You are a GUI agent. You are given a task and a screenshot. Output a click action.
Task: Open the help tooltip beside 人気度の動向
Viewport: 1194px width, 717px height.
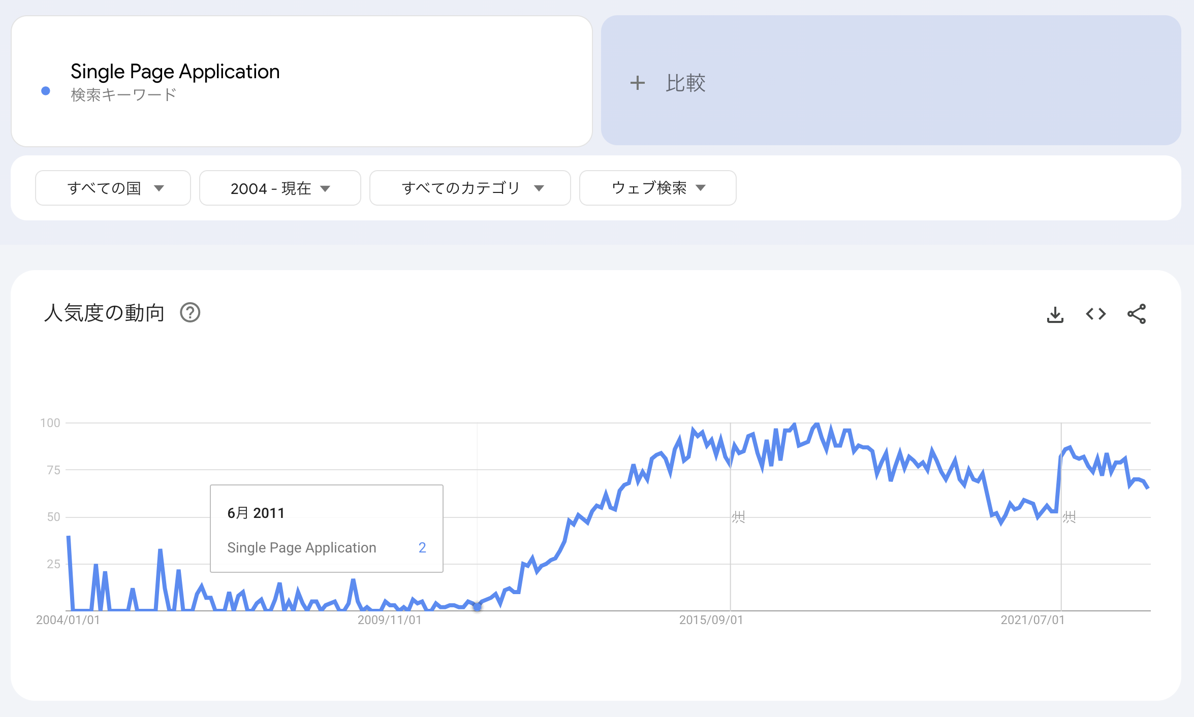point(190,313)
